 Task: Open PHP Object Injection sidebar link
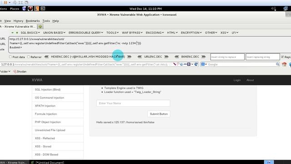point(58,122)
